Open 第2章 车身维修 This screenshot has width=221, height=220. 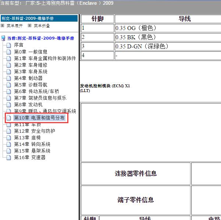click(31, 65)
